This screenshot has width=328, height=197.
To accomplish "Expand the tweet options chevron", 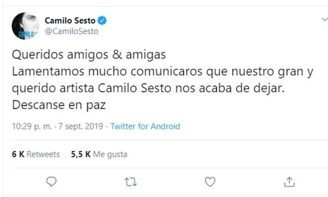I will point(324,19).
